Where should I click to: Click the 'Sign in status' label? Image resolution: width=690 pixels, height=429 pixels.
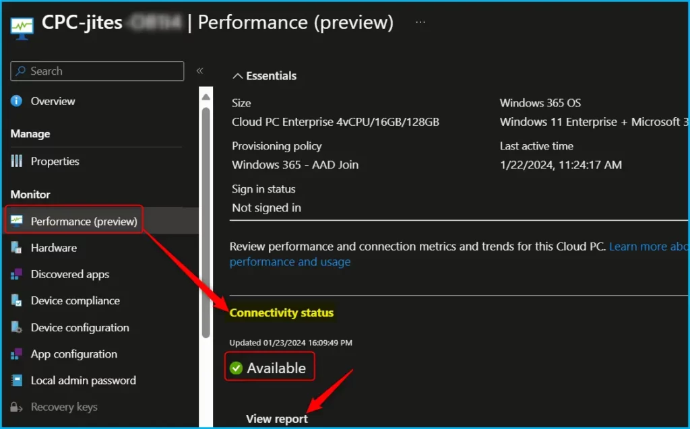pyautogui.click(x=263, y=189)
